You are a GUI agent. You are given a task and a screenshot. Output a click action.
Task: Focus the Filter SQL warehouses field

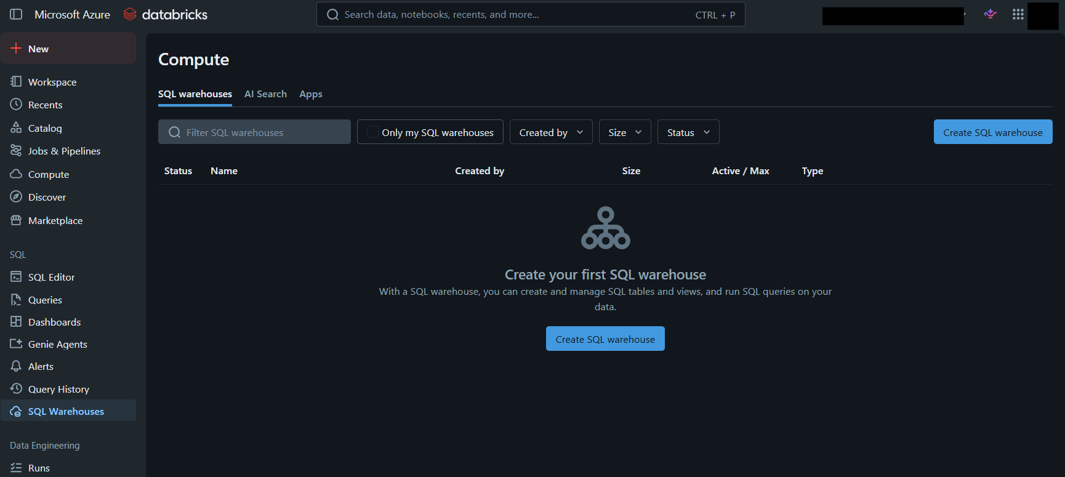coord(254,132)
